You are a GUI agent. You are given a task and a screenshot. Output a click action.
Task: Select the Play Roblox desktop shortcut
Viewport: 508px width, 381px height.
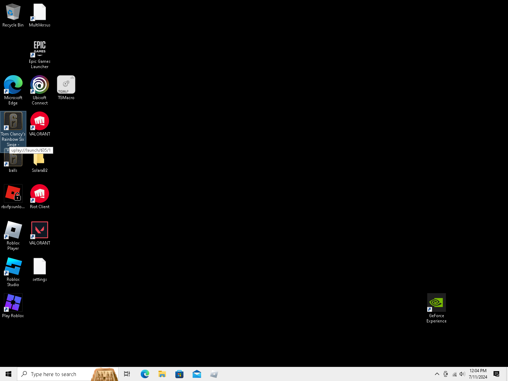pyautogui.click(x=13, y=306)
